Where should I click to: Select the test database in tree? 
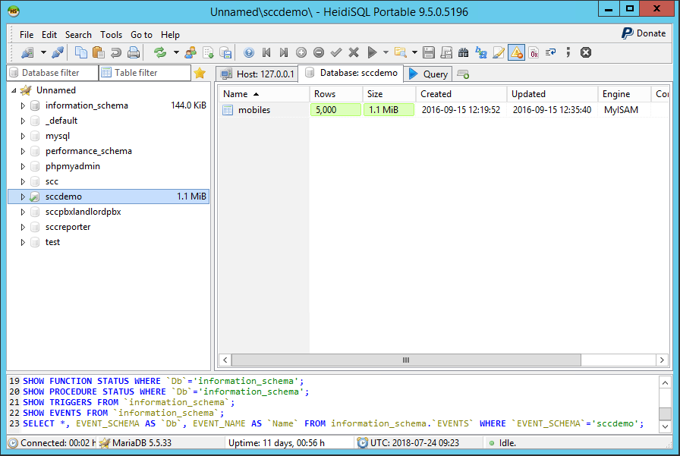click(52, 242)
